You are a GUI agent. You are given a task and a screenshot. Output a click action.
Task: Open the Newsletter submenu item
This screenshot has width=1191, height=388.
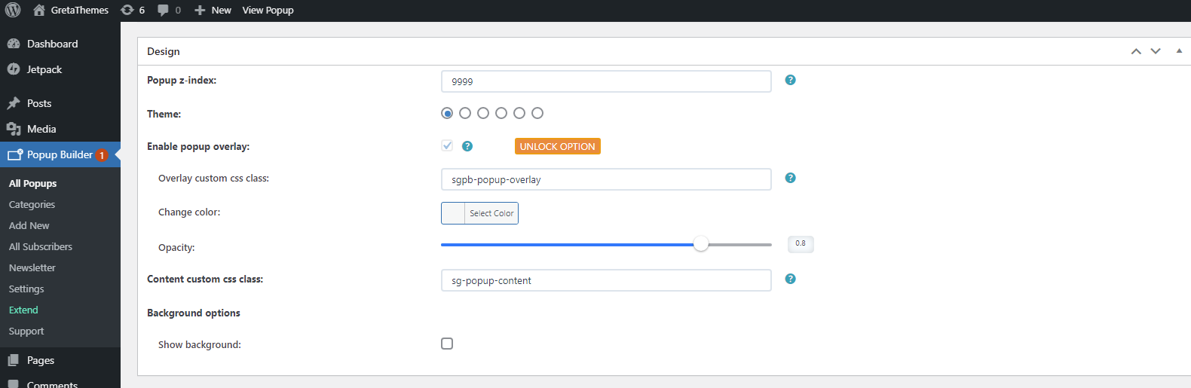tap(32, 267)
